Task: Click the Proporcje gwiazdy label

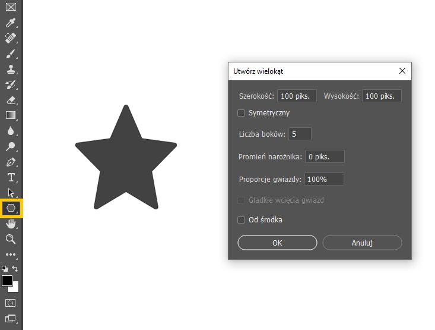Action: [x=270, y=180]
